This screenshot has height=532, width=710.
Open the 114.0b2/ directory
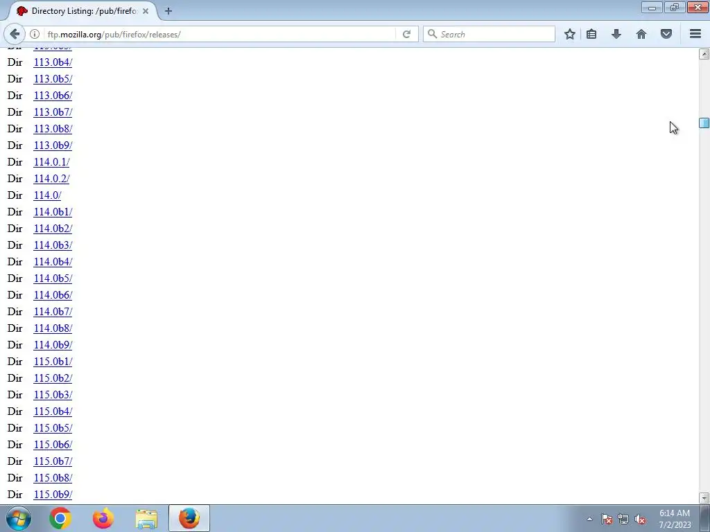[x=53, y=229]
